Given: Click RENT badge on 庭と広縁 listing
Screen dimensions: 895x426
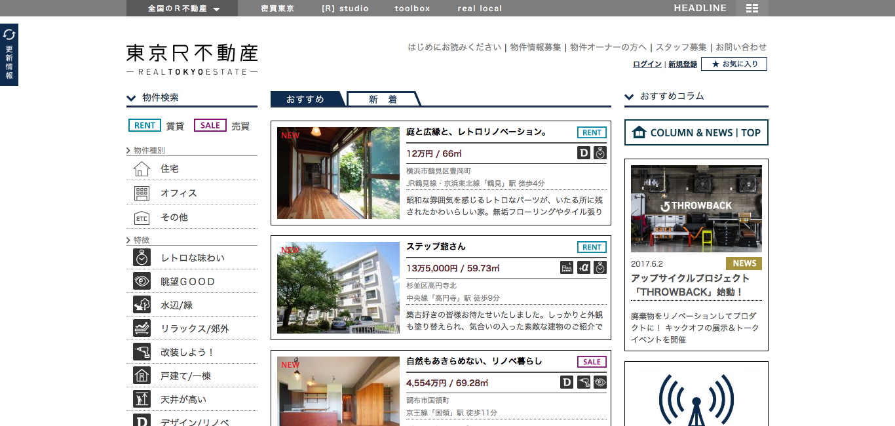Looking at the screenshot, I should (592, 132).
